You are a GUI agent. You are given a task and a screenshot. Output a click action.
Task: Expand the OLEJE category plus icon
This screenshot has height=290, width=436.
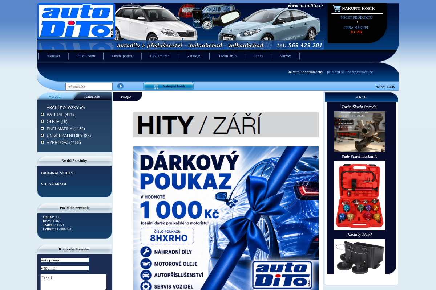point(43,121)
